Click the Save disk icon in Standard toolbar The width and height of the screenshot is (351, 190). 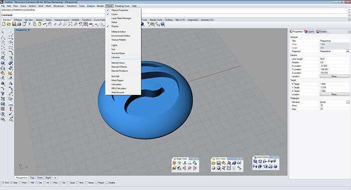[x=14, y=24]
